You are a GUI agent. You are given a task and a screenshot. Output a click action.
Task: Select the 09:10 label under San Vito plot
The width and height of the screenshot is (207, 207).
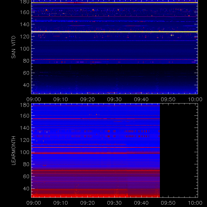(x=61, y=99)
